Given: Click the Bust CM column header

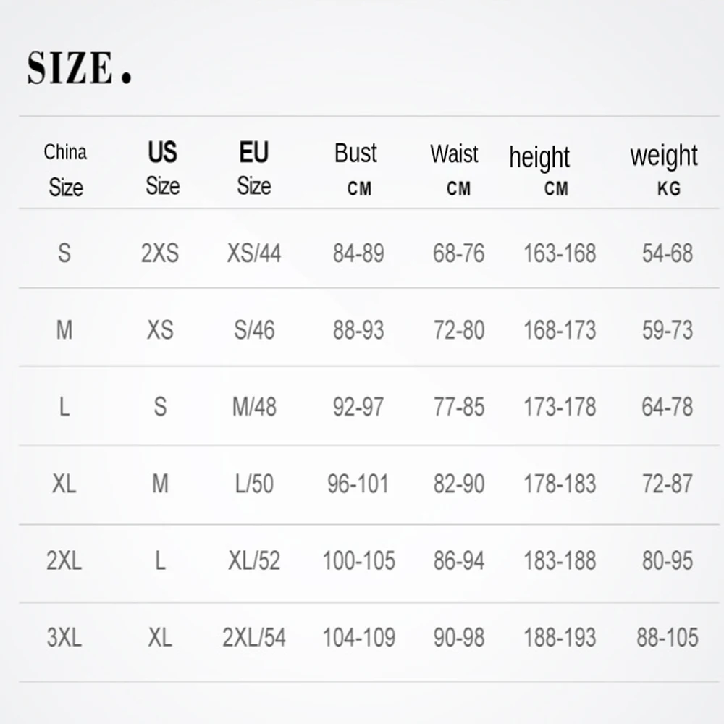Looking at the screenshot, I should [356, 169].
